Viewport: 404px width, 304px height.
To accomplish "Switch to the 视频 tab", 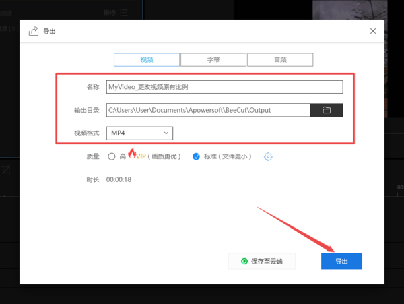I will click(147, 60).
